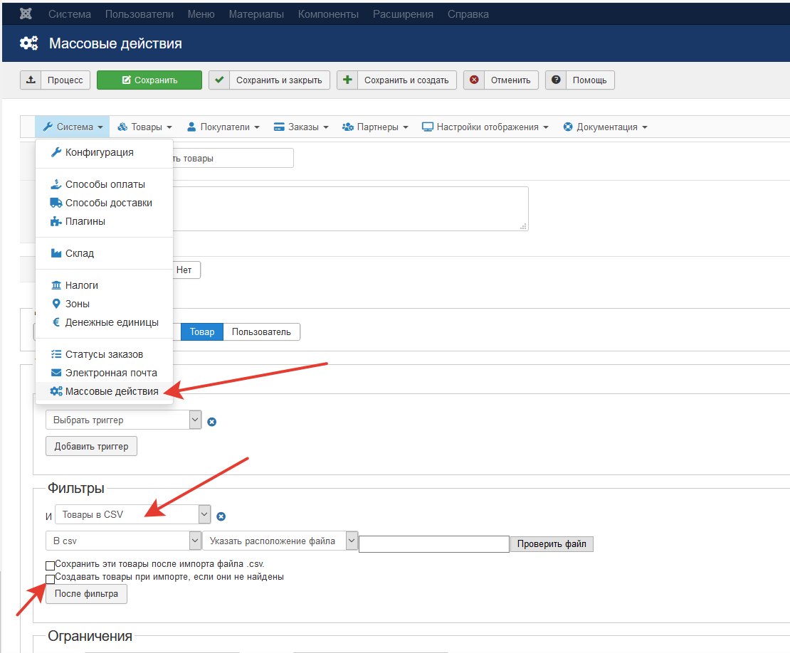Open the Справка top menu
This screenshot has height=653, width=790.
click(468, 14)
